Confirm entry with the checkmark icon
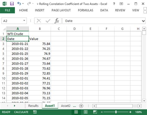147x115 pixels. click(48, 21)
